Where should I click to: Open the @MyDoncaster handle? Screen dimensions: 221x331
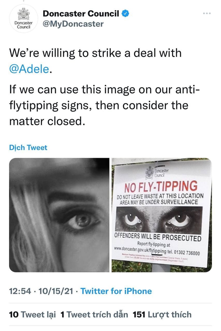73,24
